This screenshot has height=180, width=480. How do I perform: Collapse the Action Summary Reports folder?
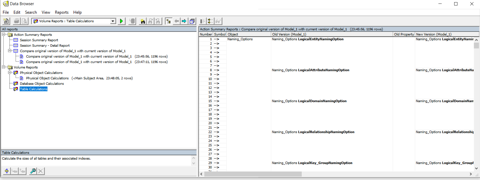click(x=4, y=35)
